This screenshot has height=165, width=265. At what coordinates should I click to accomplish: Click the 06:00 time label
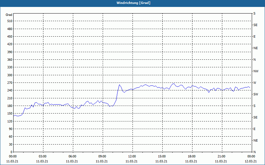tap(73, 156)
